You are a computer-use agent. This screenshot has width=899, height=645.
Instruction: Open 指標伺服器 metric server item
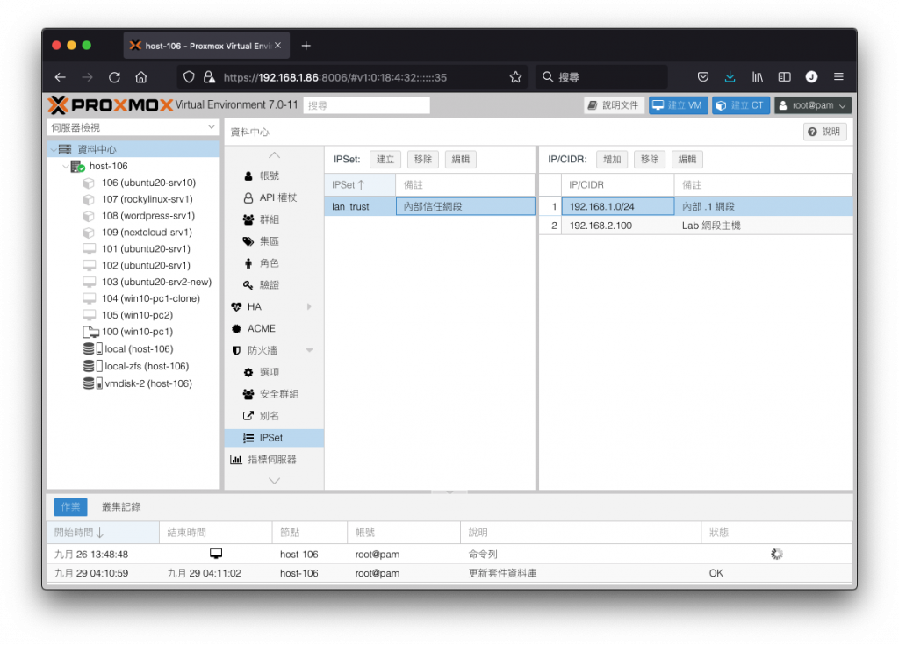272,459
